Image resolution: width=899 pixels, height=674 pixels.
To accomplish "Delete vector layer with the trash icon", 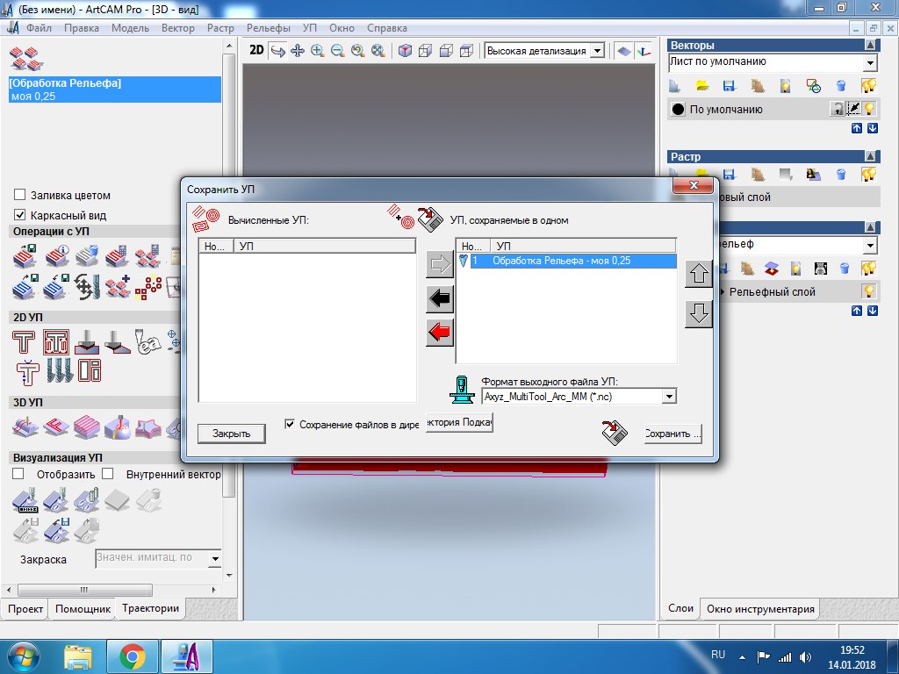I will (x=841, y=86).
